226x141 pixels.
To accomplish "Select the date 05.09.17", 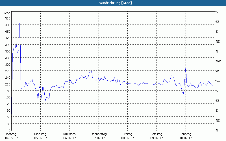I will [40, 138].
